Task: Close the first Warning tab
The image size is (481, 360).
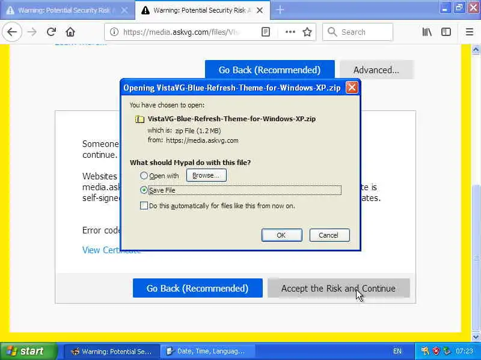Action: pos(124,10)
